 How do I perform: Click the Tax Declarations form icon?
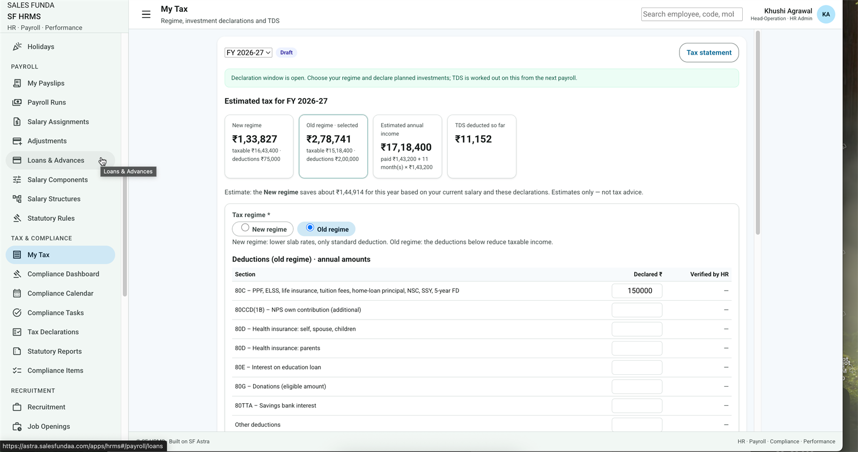[17, 332]
